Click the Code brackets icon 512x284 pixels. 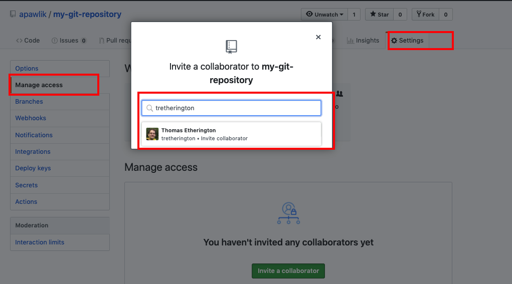pyautogui.click(x=19, y=41)
